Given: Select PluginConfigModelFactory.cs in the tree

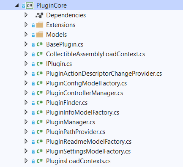Looking at the screenshot, I should tap(86, 83).
